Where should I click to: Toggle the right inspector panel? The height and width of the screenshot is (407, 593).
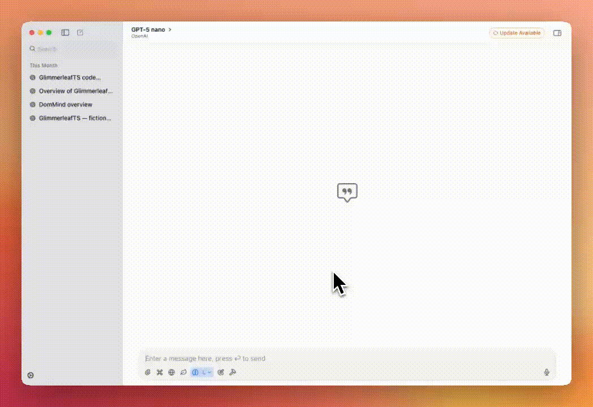[557, 33]
